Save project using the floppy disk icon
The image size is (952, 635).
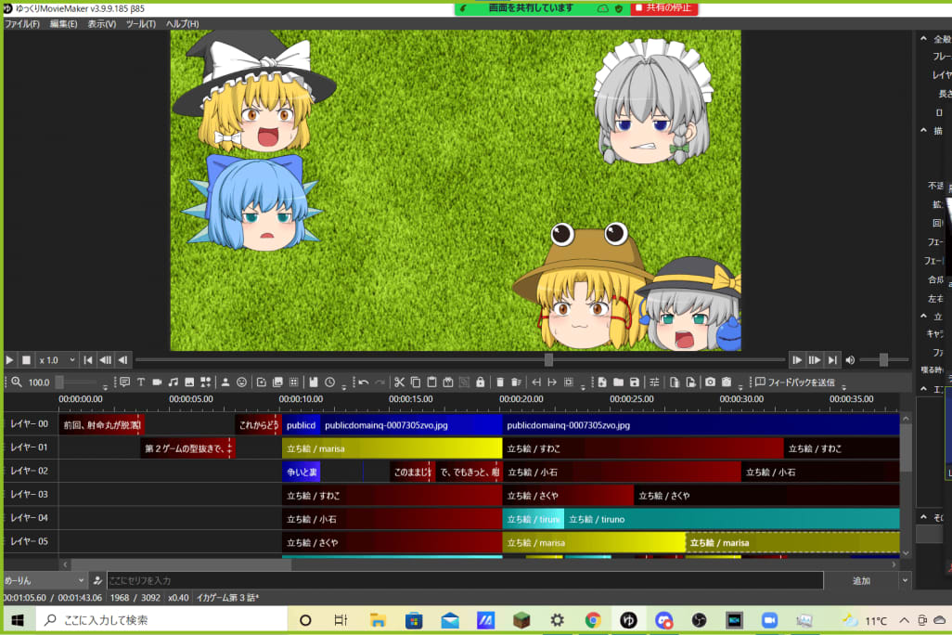(x=635, y=382)
